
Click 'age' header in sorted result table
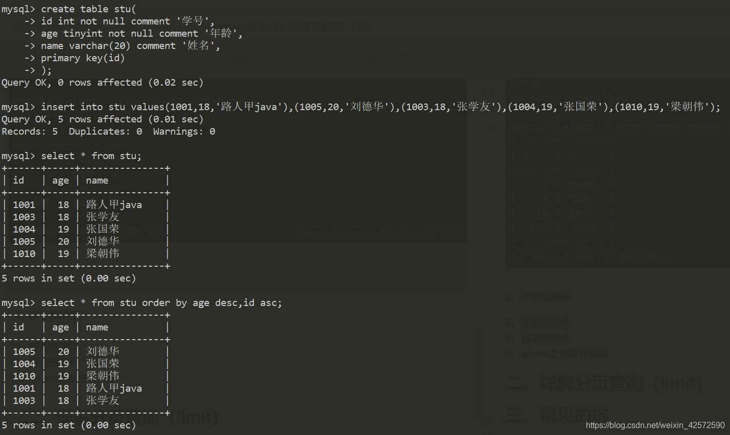60,327
